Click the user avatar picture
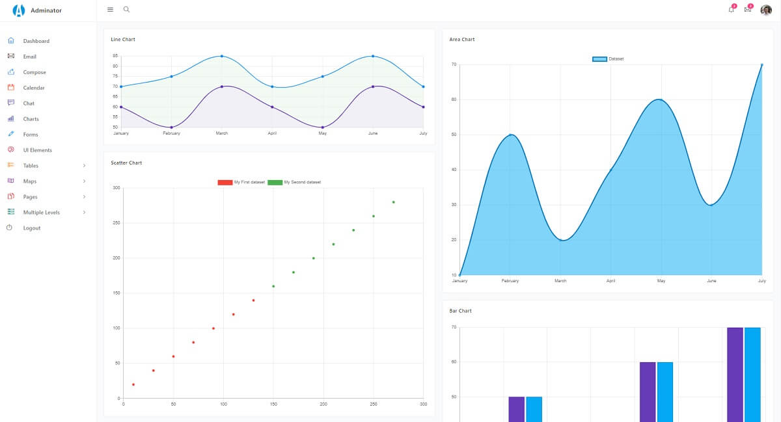 766,10
